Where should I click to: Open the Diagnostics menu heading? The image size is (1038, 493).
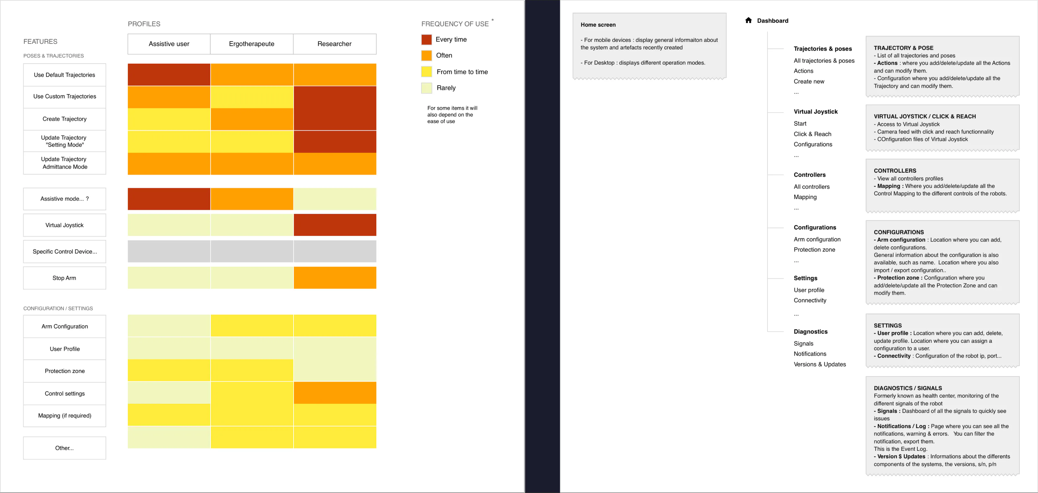(810, 332)
